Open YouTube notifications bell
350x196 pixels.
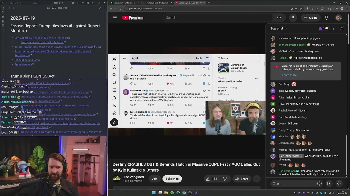point(326,18)
